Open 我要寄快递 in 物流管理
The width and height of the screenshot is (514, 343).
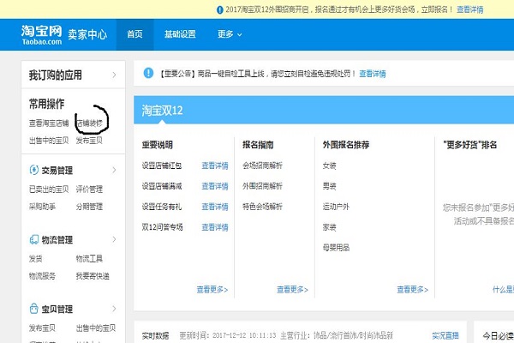[x=93, y=276]
